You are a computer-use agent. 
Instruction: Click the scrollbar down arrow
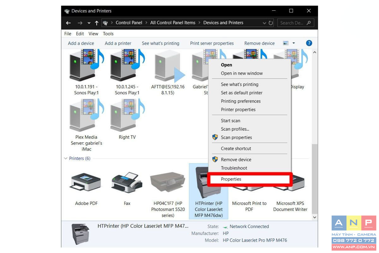[315, 217]
